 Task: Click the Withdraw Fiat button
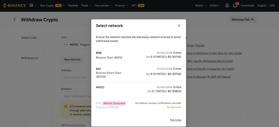point(243,20)
